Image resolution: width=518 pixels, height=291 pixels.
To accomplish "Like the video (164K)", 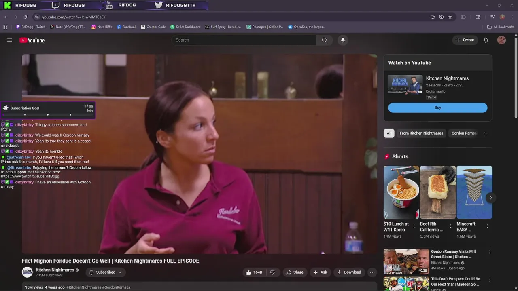I will point(254,272).
